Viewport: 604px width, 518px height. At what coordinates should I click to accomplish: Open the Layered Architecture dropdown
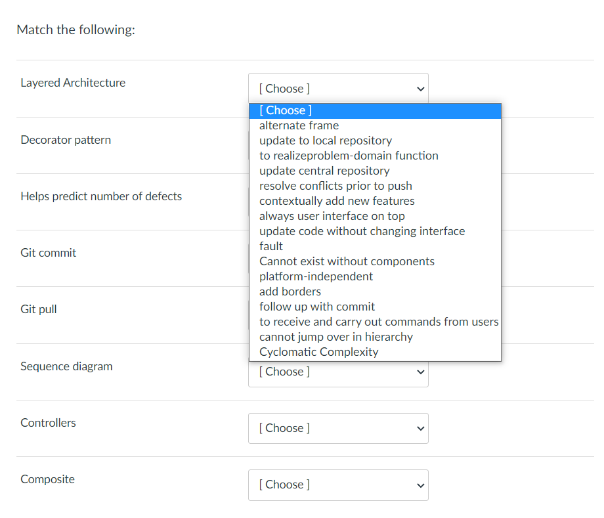338,89
